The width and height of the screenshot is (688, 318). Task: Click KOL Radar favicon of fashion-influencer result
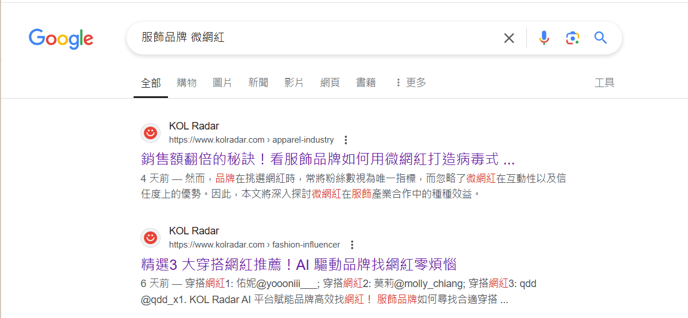[x=150, y=238]
